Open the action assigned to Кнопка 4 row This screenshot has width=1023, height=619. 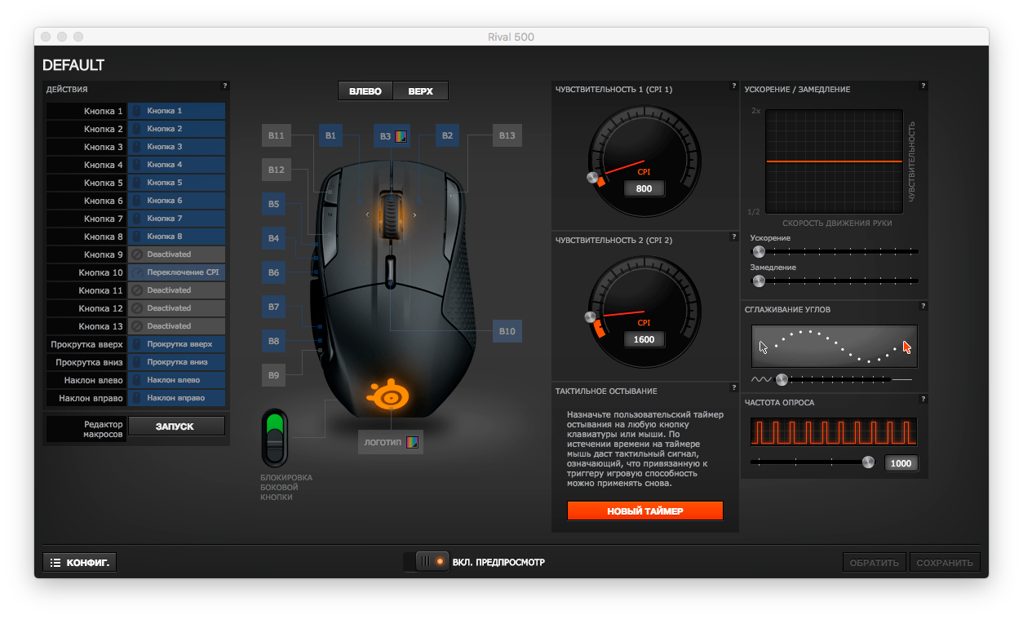176,165
